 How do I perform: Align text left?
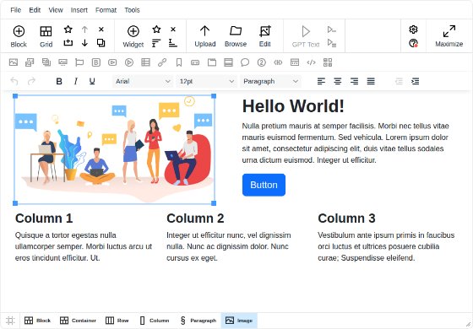click(x=321, y=81)
